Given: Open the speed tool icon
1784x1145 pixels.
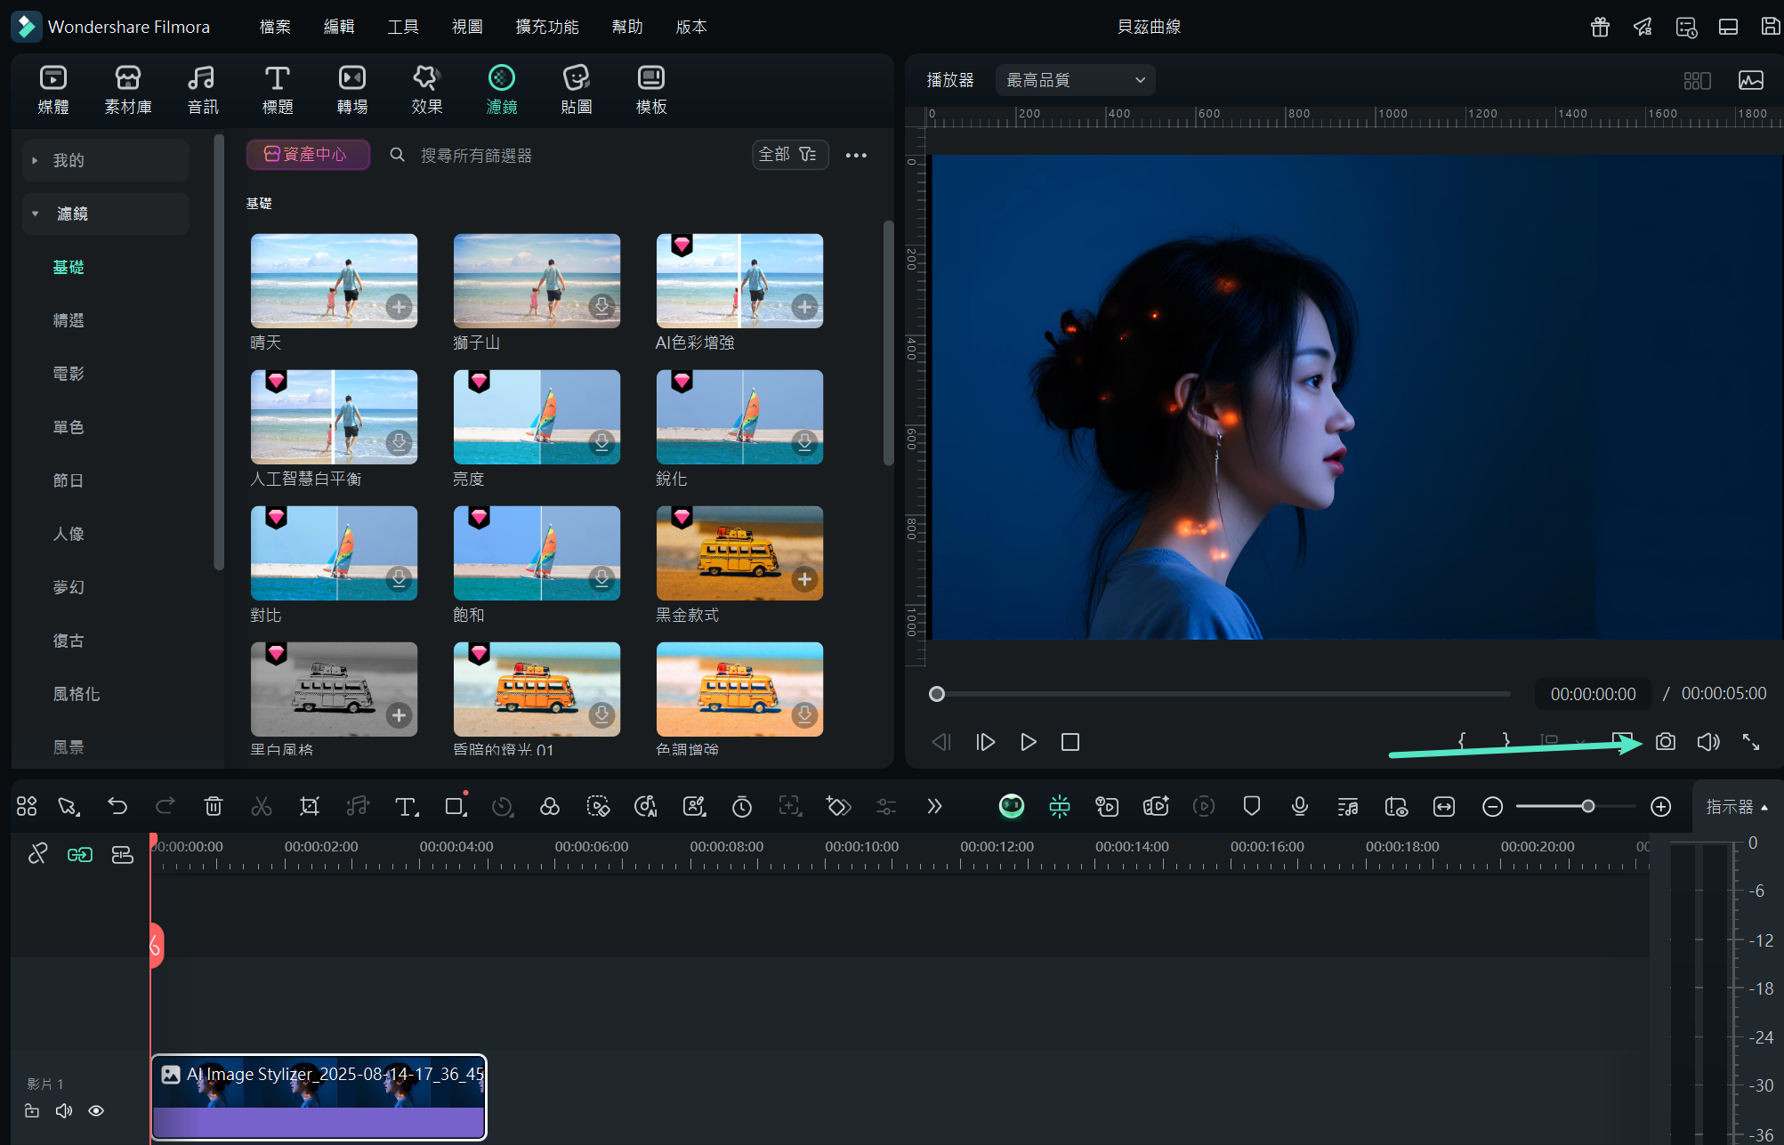Looking at the screenshot, I should [x=502, y=806].
